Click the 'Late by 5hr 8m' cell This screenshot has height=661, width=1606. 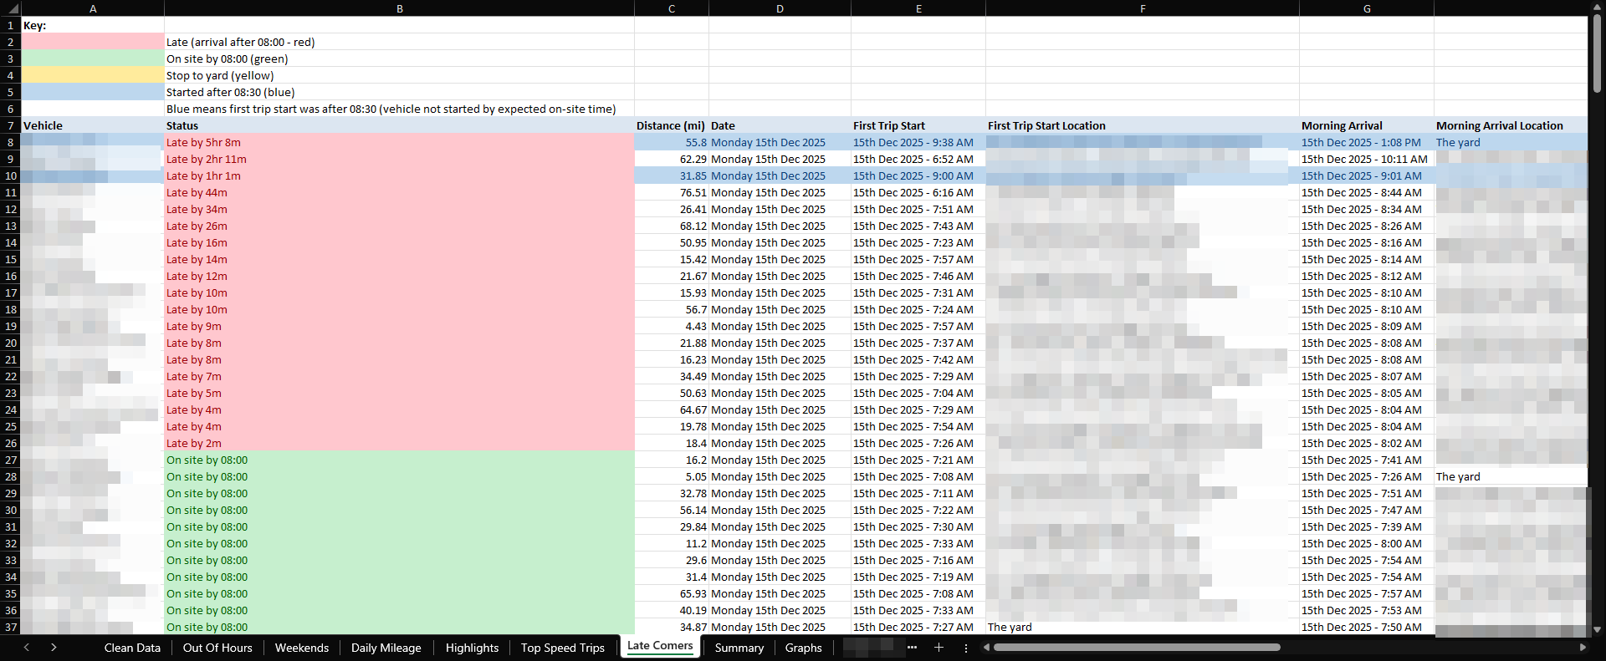pos(400,142)
